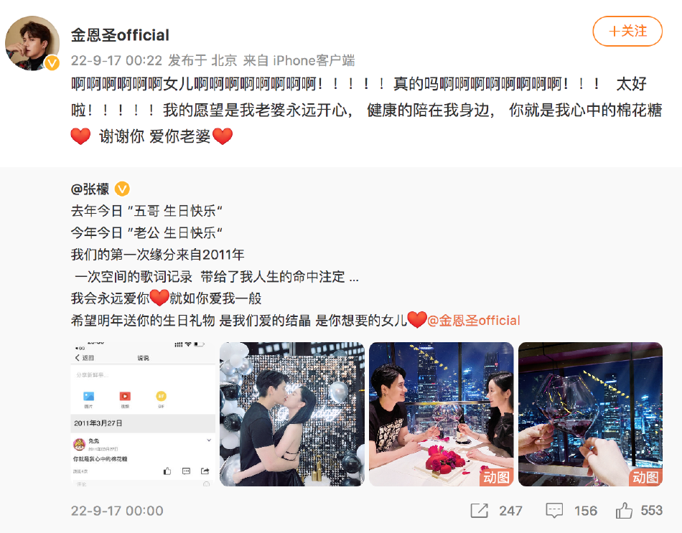The width and height of the screenshot is (682, 533).
Task: Open 金恩圣official username link
Action: pyautogui.click(x=120, y=34)
